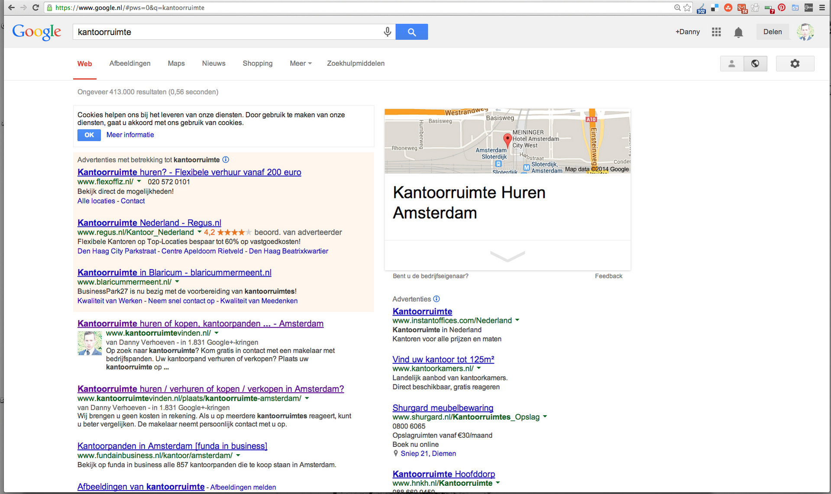Click the browser forward arrow

23,7
